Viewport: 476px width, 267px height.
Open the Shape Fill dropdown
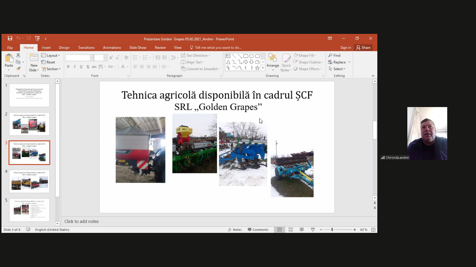point(305,56)
